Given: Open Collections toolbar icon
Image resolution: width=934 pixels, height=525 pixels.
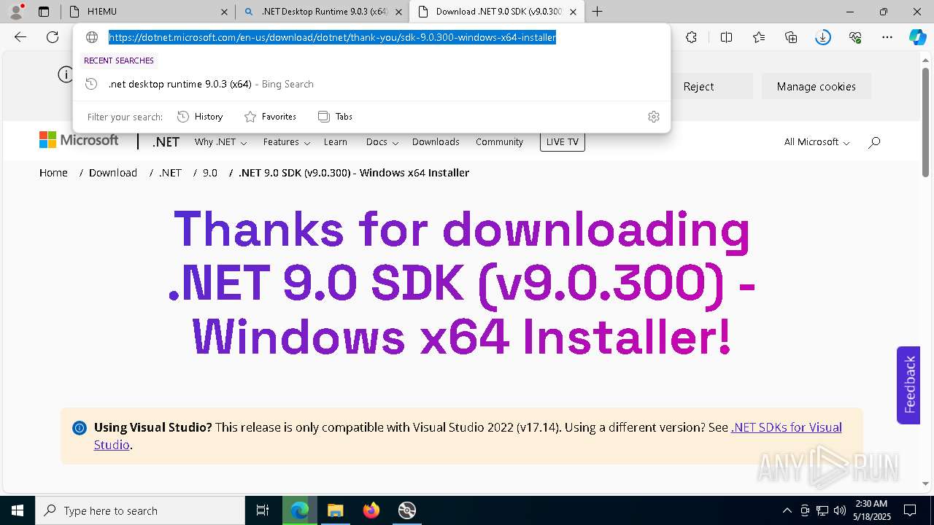Looking at the screenshot, I should pyautogui.click(x=791, y=37).
